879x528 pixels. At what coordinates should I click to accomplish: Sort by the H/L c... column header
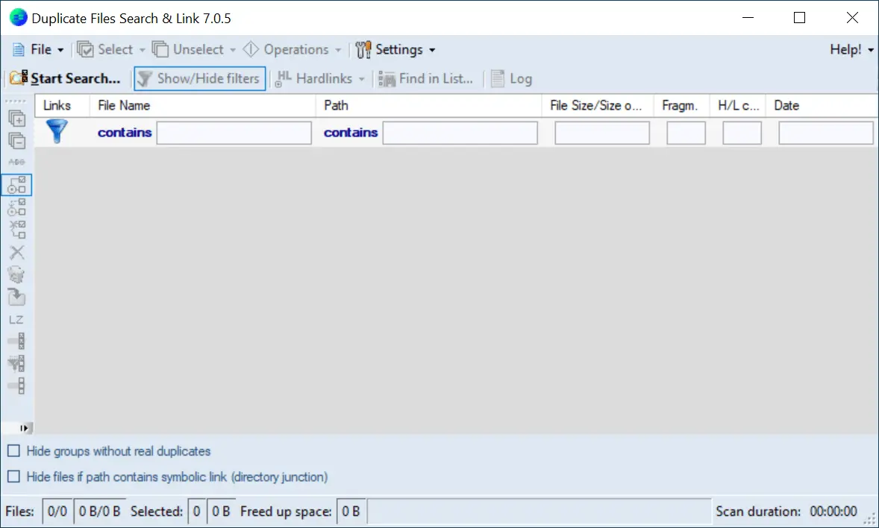pos(738,105)
